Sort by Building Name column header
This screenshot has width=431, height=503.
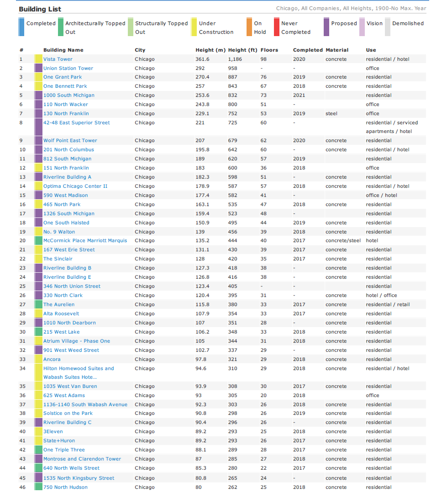[63, 50]
